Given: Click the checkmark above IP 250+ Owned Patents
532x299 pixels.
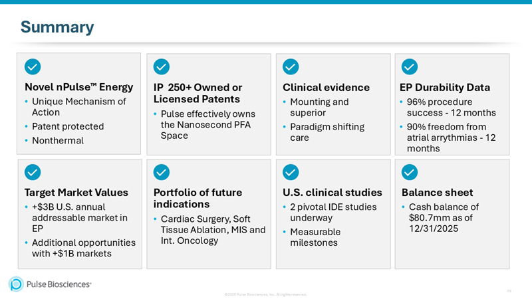Looking at the screenshot, I should point(162,66).
